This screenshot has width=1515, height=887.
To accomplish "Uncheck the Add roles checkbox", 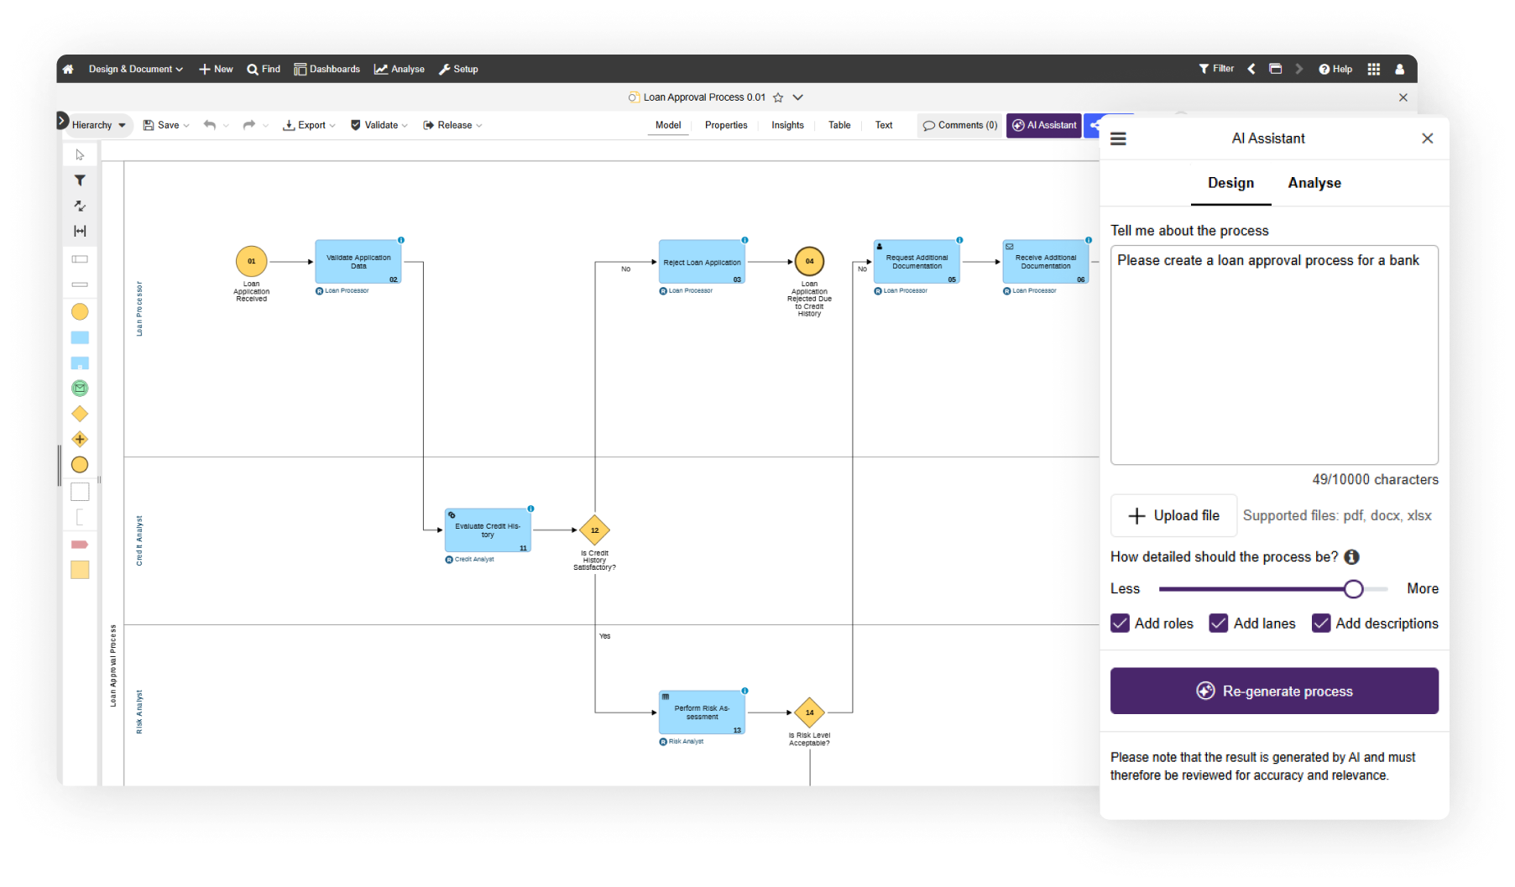I will point(1120,624).
